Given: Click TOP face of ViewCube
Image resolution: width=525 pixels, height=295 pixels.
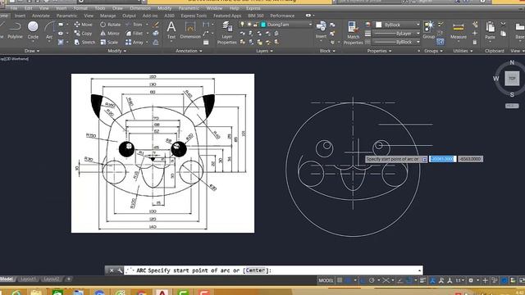Looking at the screenshot, I should point(512,79).
